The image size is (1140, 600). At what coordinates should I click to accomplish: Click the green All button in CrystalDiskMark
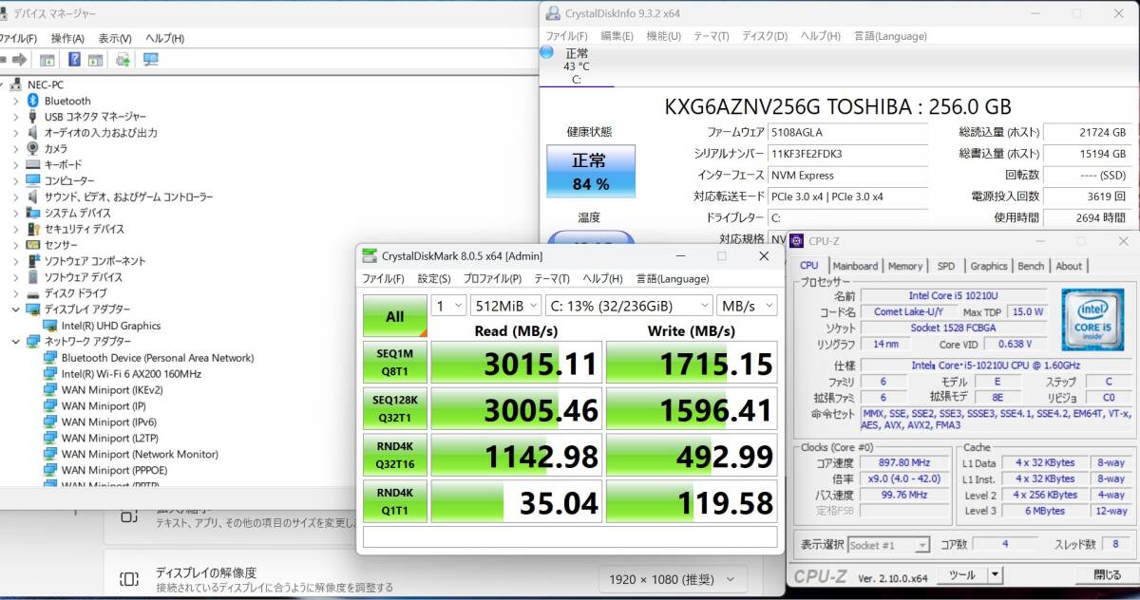(x=395, y=316)
